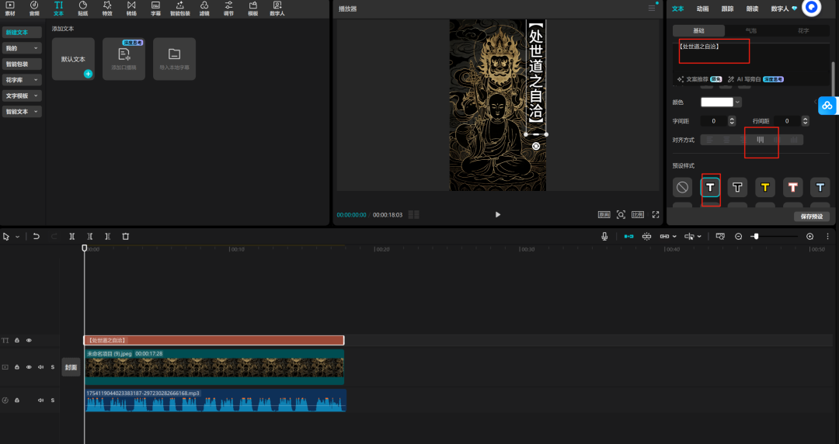Click the split clip tool icon

click(71, 237)
